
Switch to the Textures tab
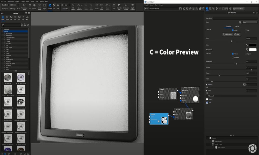(x=237, y=27)
